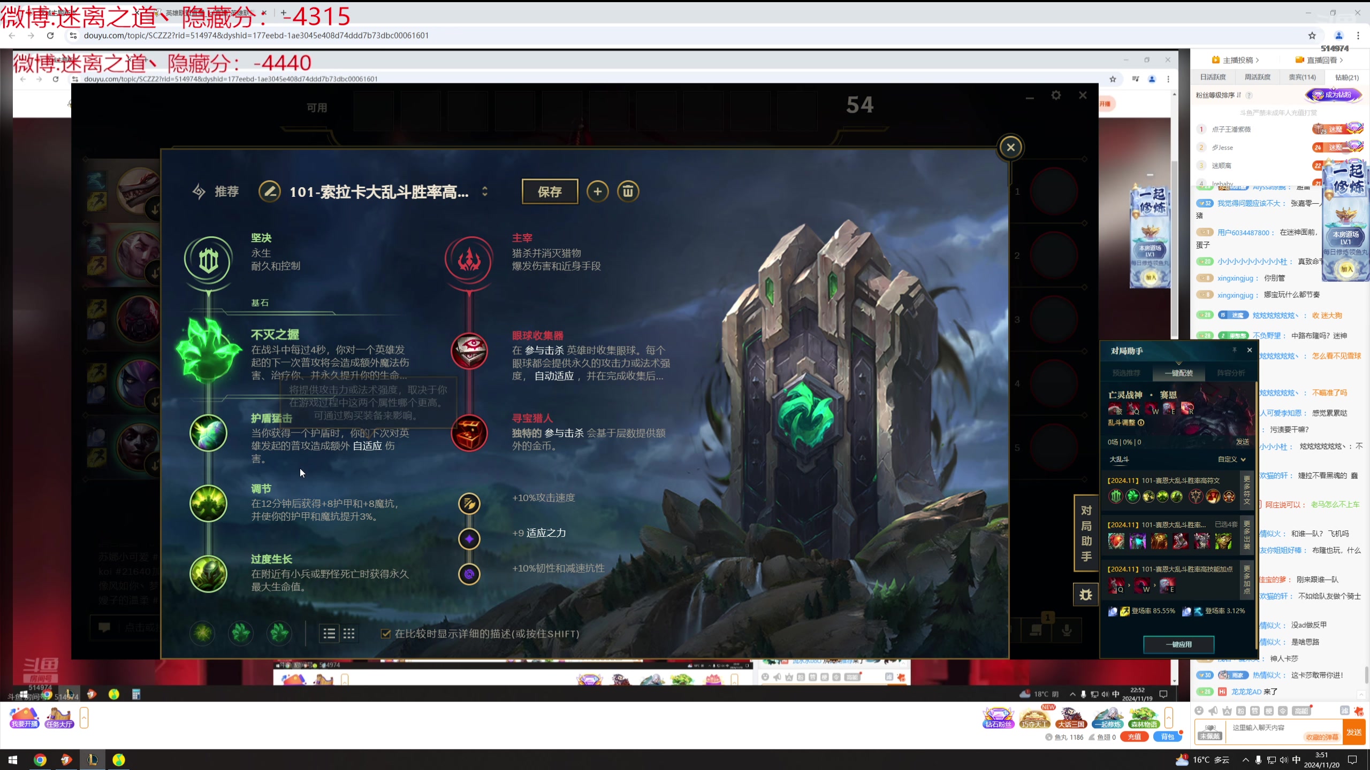Open the client settings gear icon

(x=1056, y=95)
